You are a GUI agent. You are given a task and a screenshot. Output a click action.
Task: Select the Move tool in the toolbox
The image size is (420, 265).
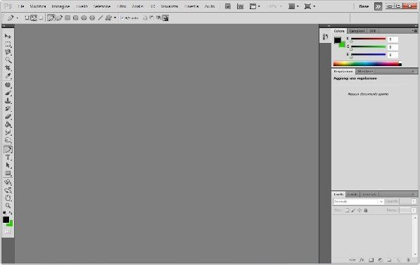click(x=8, y=36)
